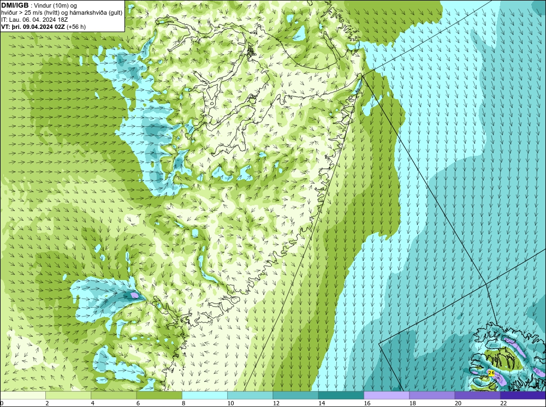Click the 10–12 m/s aqua legend swatch
546x407 pixels.
click(x=250, y=396)
